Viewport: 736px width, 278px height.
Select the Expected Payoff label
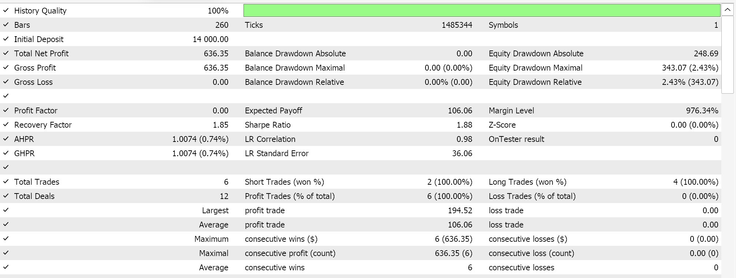273,110
